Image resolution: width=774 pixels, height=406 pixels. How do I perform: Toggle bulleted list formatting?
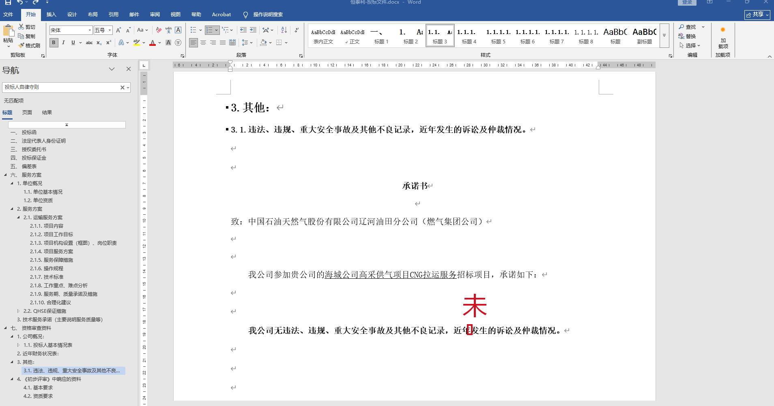pos(193,30)
